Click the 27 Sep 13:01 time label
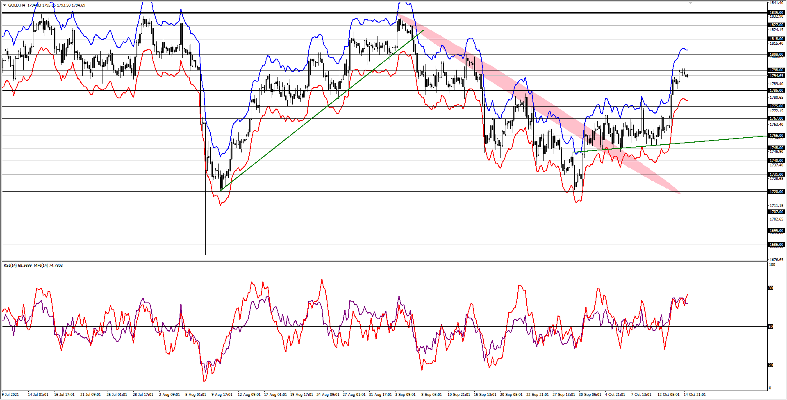 pos(564,395)
